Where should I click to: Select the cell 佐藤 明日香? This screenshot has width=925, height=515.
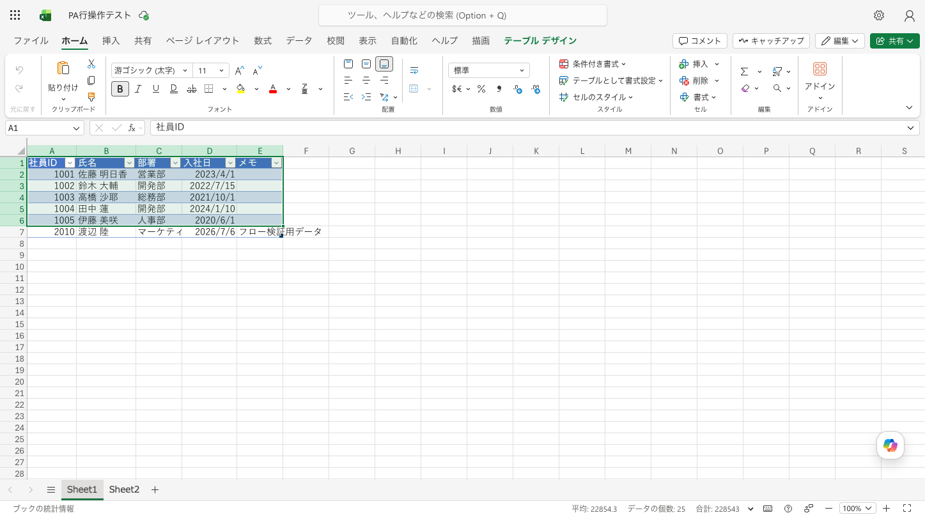pos(106,174)
